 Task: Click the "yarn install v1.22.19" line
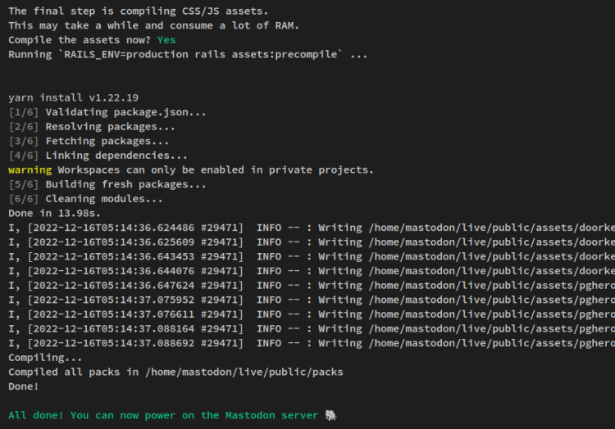tap(73, 97)
